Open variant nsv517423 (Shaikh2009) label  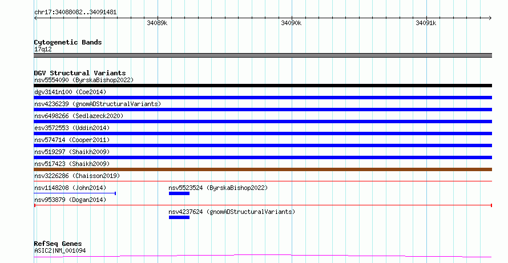tap(72, 164)
